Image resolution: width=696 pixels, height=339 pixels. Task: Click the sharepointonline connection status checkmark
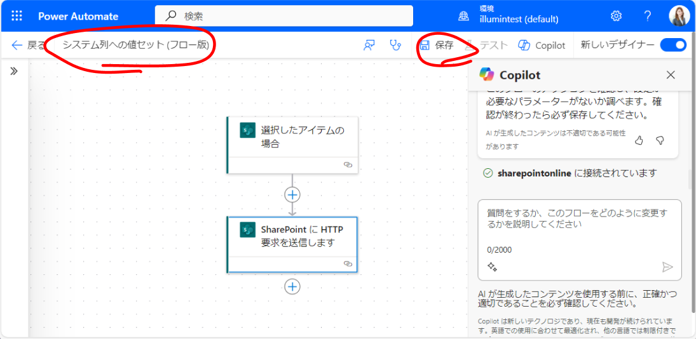coord(488,173)
